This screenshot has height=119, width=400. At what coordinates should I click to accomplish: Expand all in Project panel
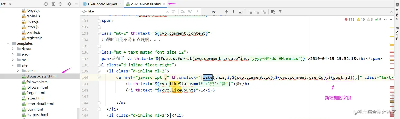pos(53,4)
